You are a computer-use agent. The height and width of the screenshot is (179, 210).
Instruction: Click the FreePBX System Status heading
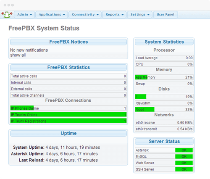coord(44,28)
